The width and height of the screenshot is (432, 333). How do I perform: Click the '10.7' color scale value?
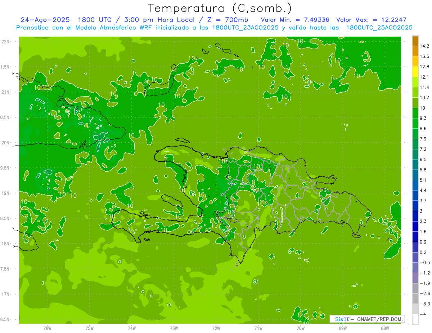[424, 98]
